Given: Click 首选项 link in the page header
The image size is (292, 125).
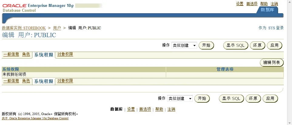Looking at the screenshot, I should [x=252, y=4].
